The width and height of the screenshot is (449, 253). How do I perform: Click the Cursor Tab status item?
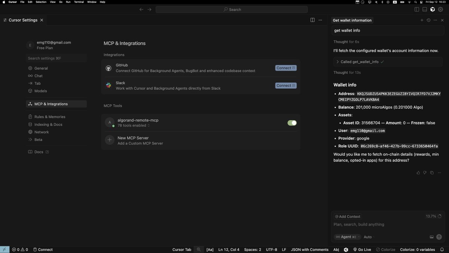[182, 249]
